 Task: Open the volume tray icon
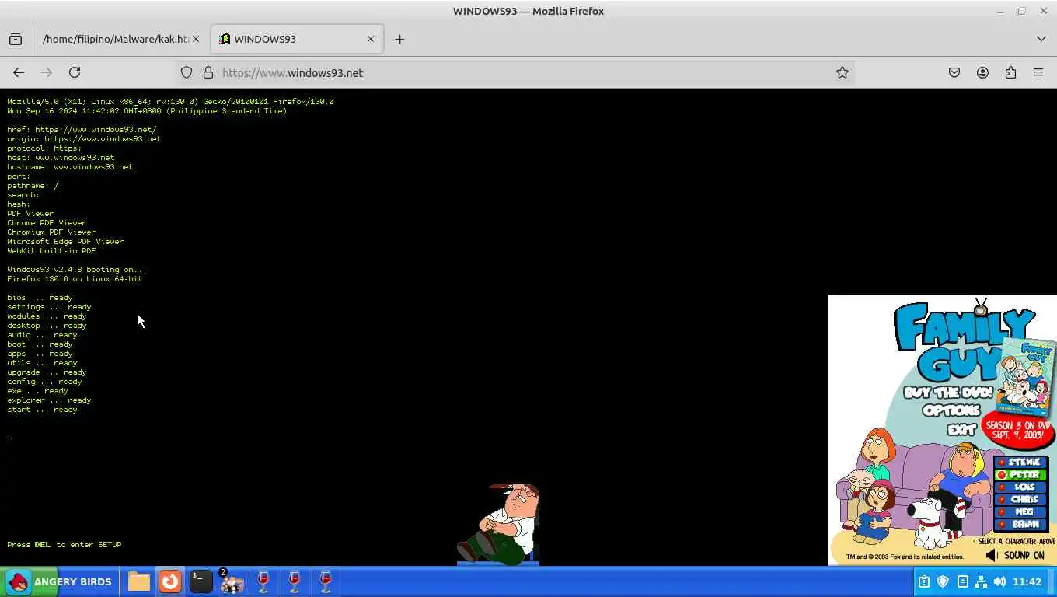pyautogui.click(x=999, y=581)
